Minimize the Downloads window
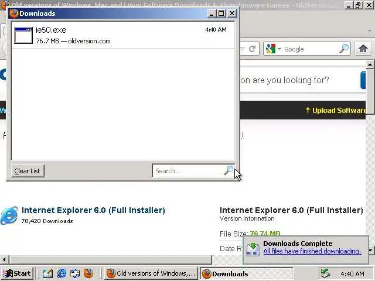The height and width of the screenshot is (281, 375). [x=212, y=13]
